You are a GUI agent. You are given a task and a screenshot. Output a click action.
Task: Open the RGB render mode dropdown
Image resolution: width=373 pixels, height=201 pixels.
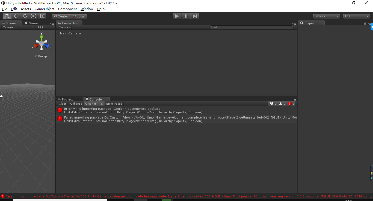pyautogui.click(x=45, y=28)
